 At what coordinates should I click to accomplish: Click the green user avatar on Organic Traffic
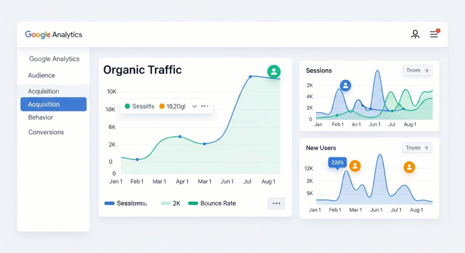(273, 72)
